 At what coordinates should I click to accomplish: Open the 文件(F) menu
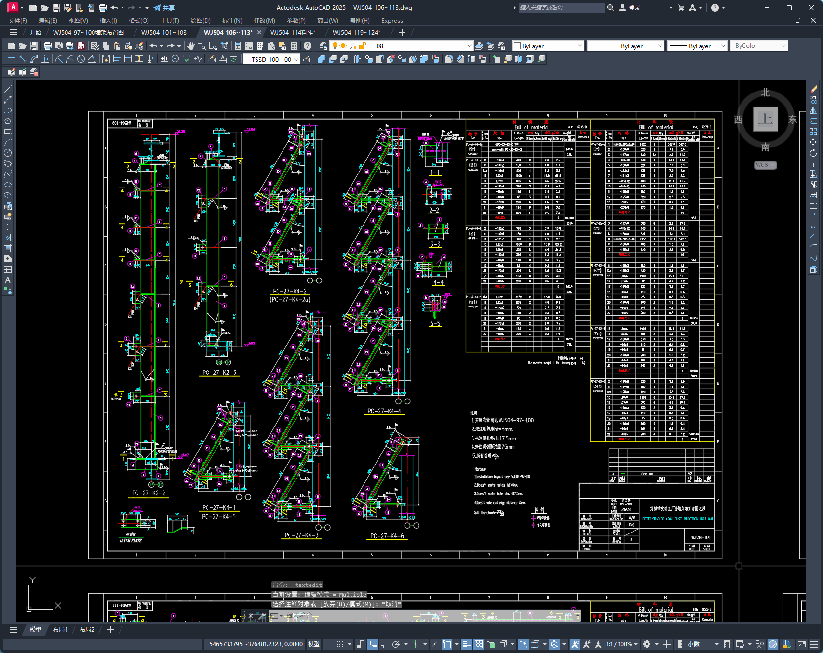pyautogui.click(x=18, y=20)
